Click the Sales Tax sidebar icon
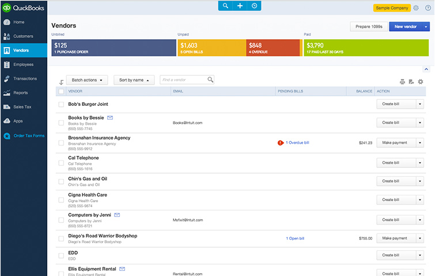The image size is (435, 276). pos(7,107)
